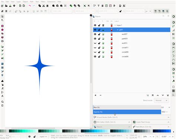Open the Blend mode Normal dropdown
The height and width of the screenshot is (139, 176).
pos(161,100)
